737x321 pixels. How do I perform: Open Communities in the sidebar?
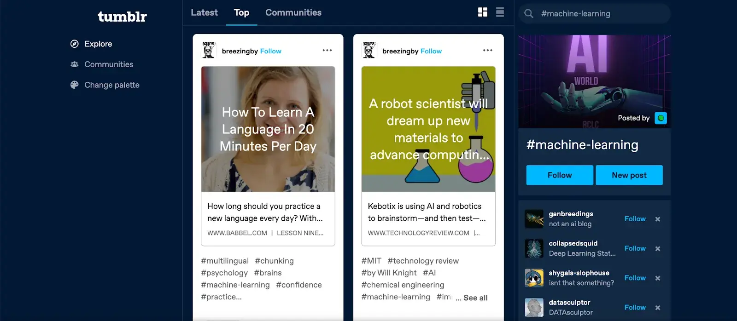pos(109,64)
